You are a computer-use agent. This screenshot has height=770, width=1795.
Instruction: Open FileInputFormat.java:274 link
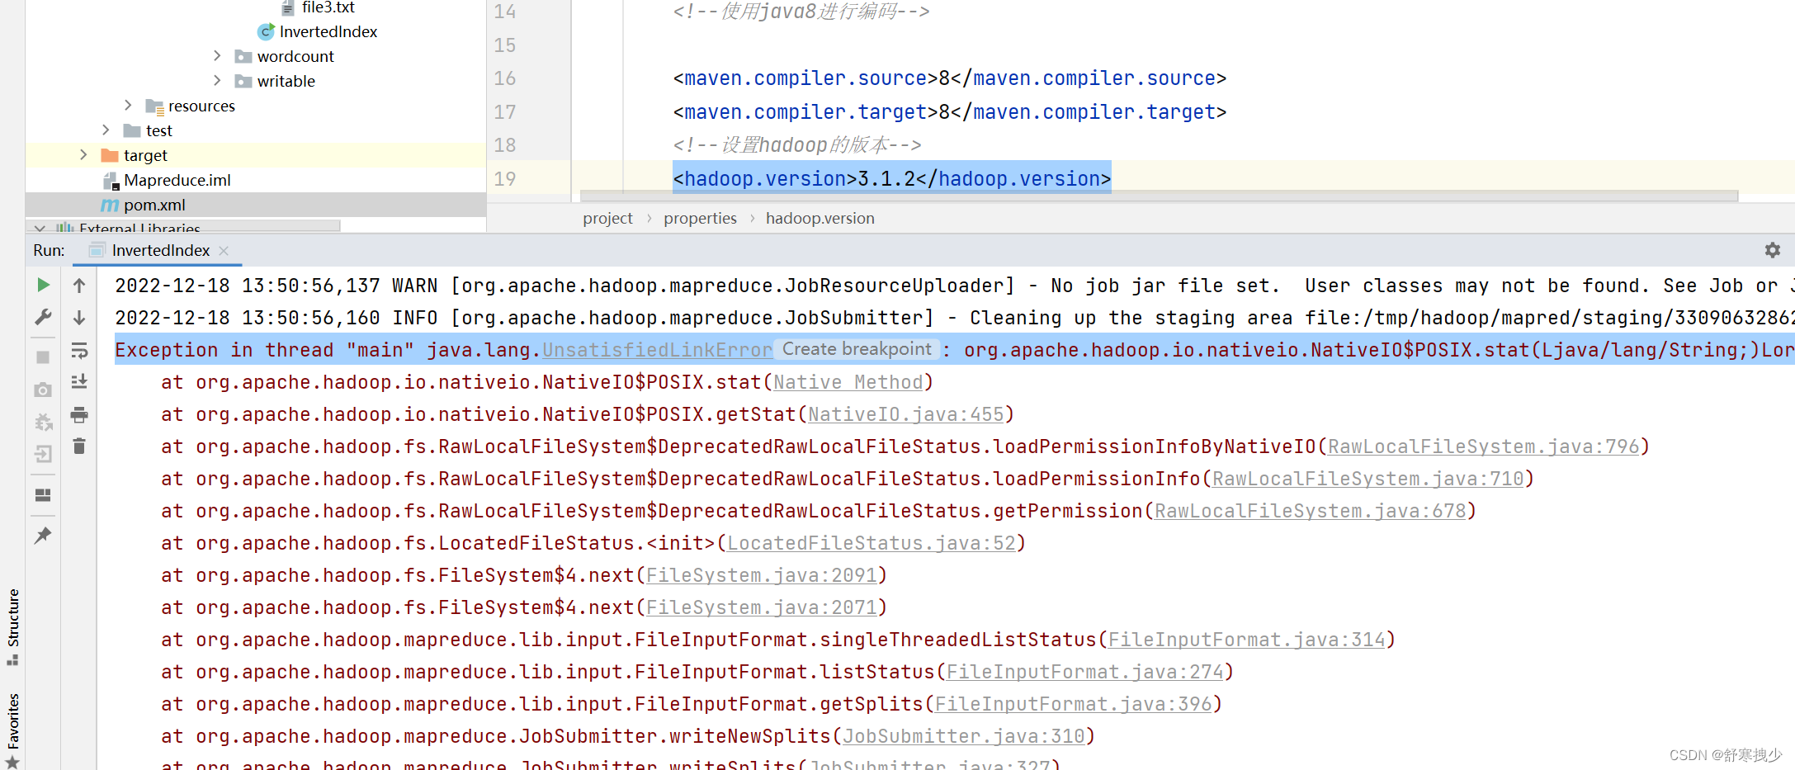point(1084,672)
